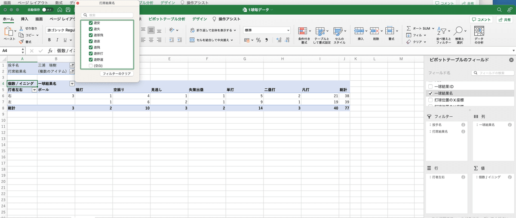Image resolution: width=516 pixels, height=218 pixels.
Task: Click the increase indent icon
Action: [181, 40]
